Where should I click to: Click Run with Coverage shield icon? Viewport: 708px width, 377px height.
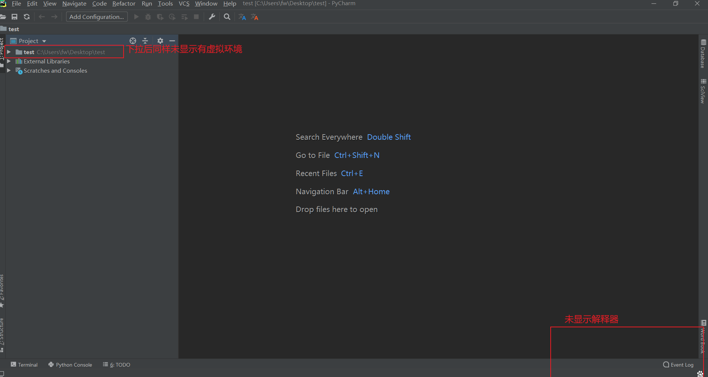coord(160,17)
